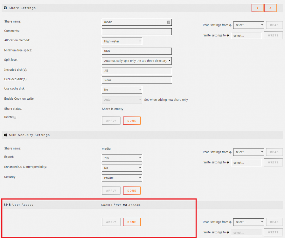
Task: Open the Use cache disk dropdown
Action: pyautogui.click(x=122, y=89)
